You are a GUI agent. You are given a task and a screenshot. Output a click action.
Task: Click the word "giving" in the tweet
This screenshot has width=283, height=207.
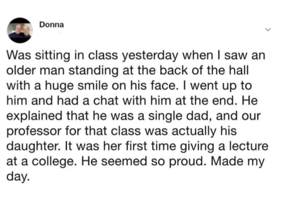pos(198,146)
